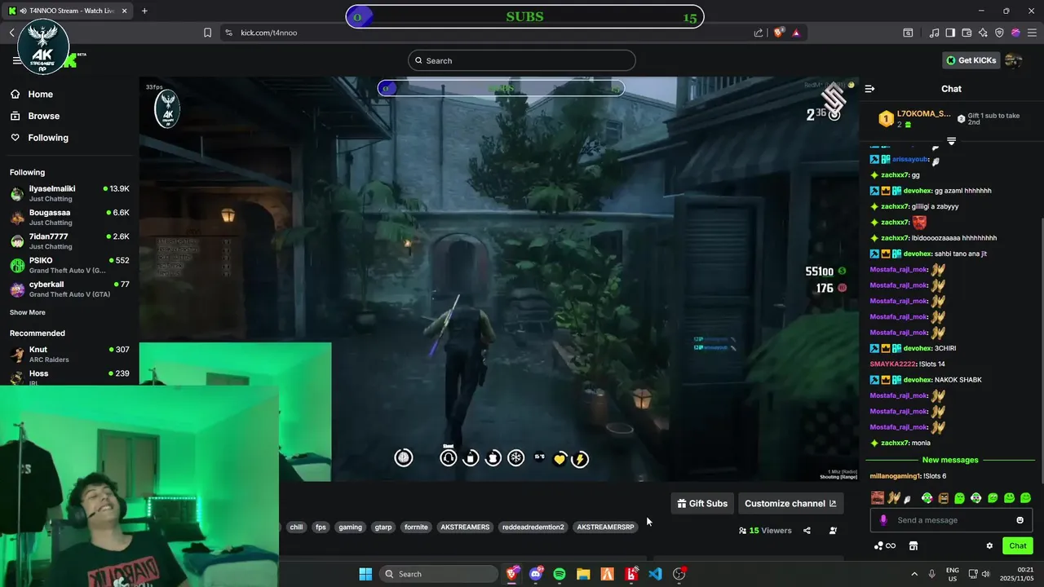
Task: Open PSIKO's Grand Theft Auto V channel
Action: 69,265
